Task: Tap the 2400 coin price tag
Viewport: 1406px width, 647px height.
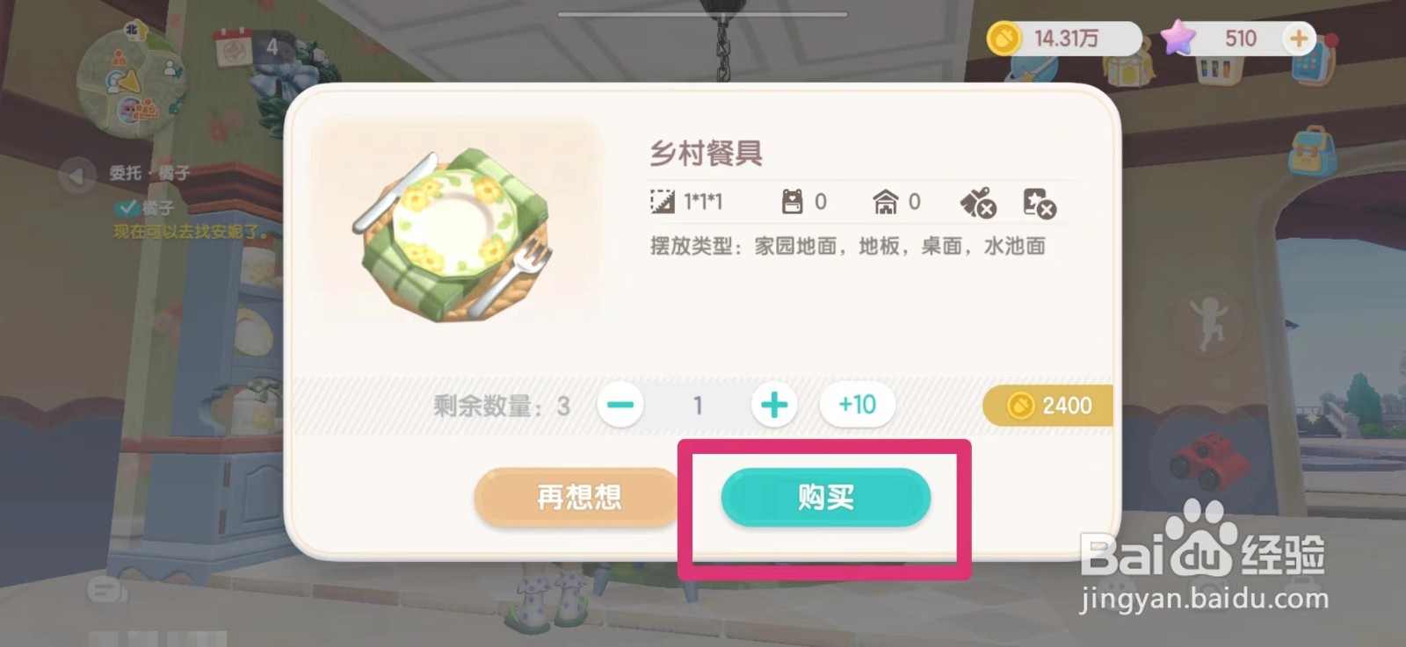Action: click(1048, 406)
